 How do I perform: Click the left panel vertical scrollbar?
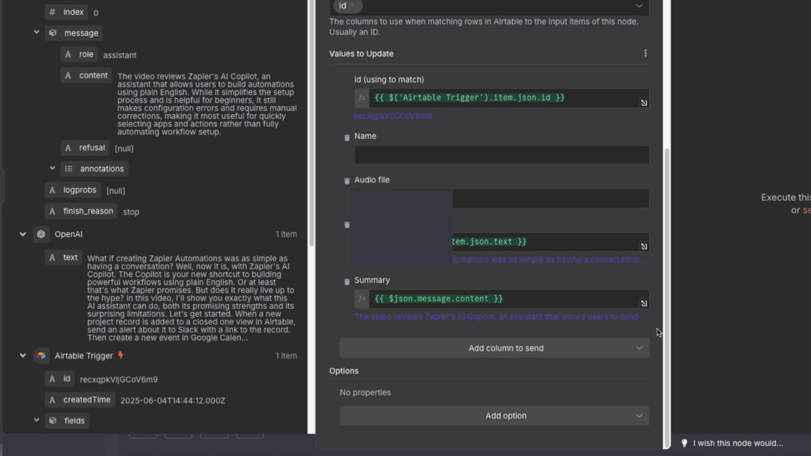(312, 122)
